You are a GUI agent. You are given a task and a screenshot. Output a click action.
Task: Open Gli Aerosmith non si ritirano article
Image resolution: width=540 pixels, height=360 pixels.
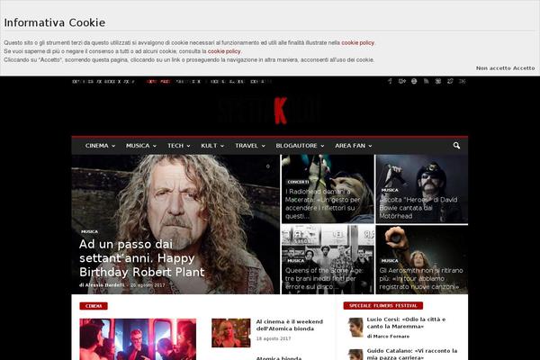(421, 278)
